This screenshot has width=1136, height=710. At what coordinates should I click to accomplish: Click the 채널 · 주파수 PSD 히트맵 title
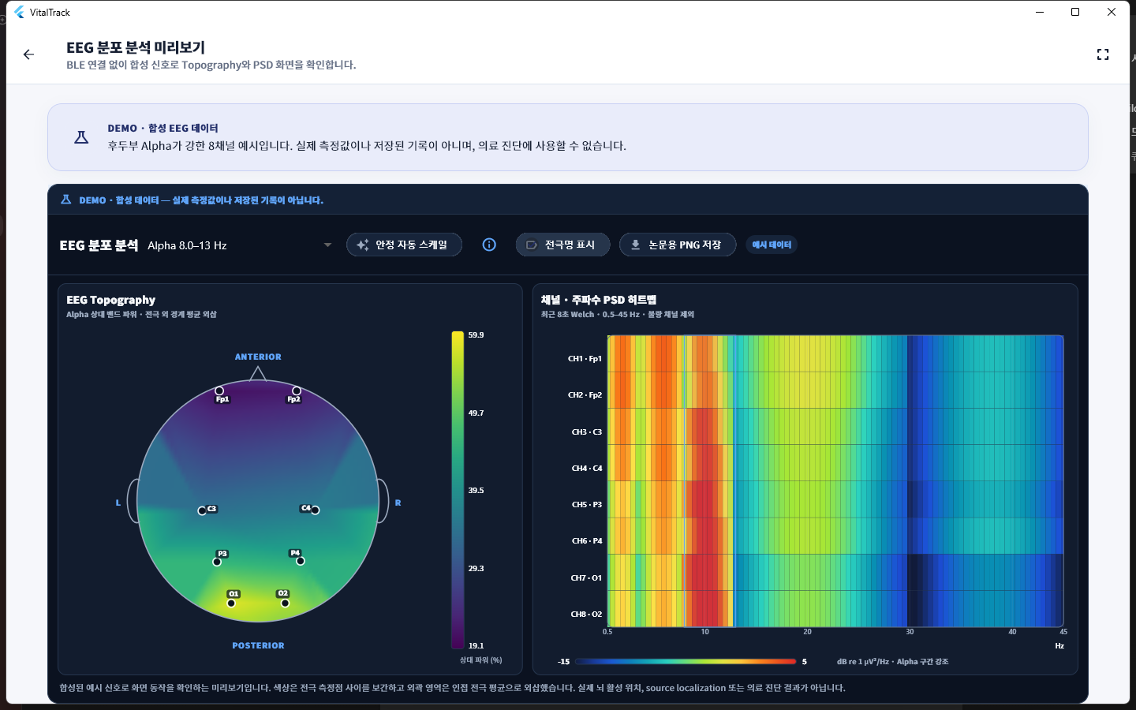click(x=599, y=300)
